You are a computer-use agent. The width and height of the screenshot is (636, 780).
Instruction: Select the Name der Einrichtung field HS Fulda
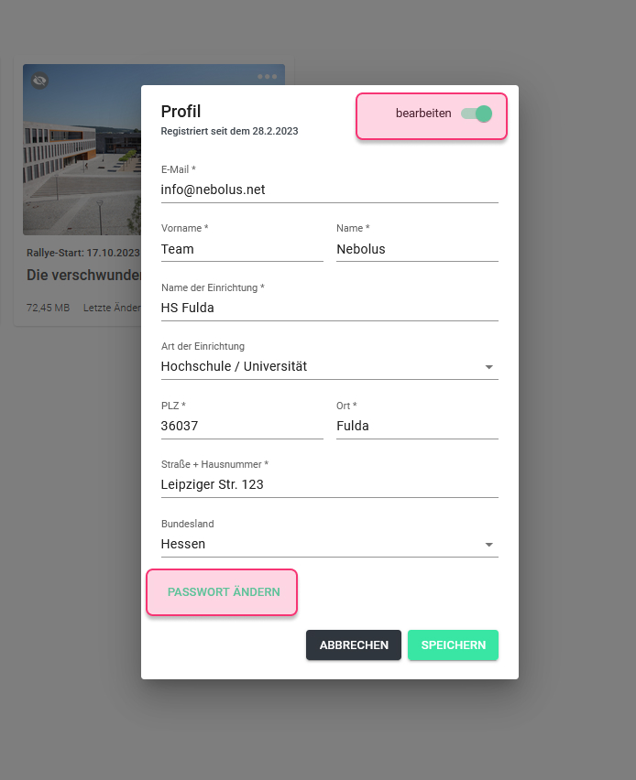tap(329, 308)
